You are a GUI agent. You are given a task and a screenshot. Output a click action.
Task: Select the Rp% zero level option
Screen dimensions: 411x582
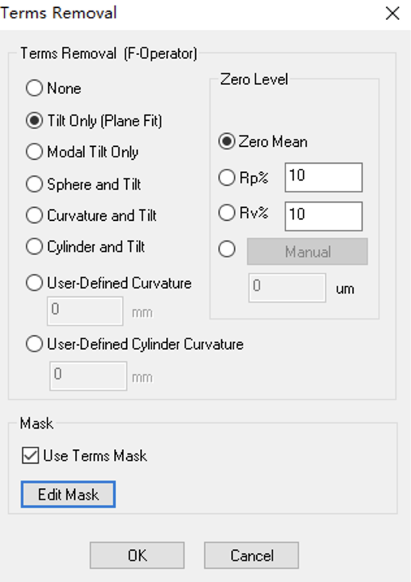click(226, 178)
